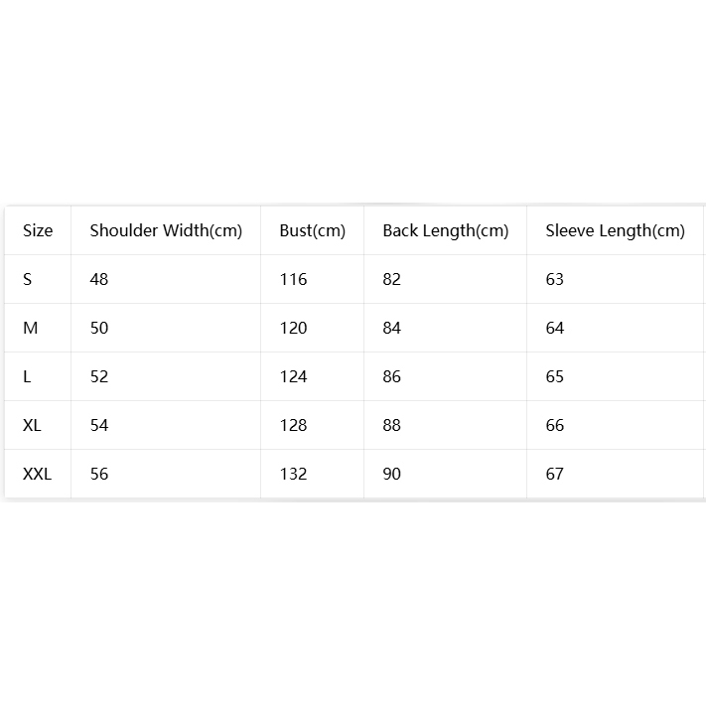Select sleeve length value 65
The image size is (706, 706).
click(555, 376)
